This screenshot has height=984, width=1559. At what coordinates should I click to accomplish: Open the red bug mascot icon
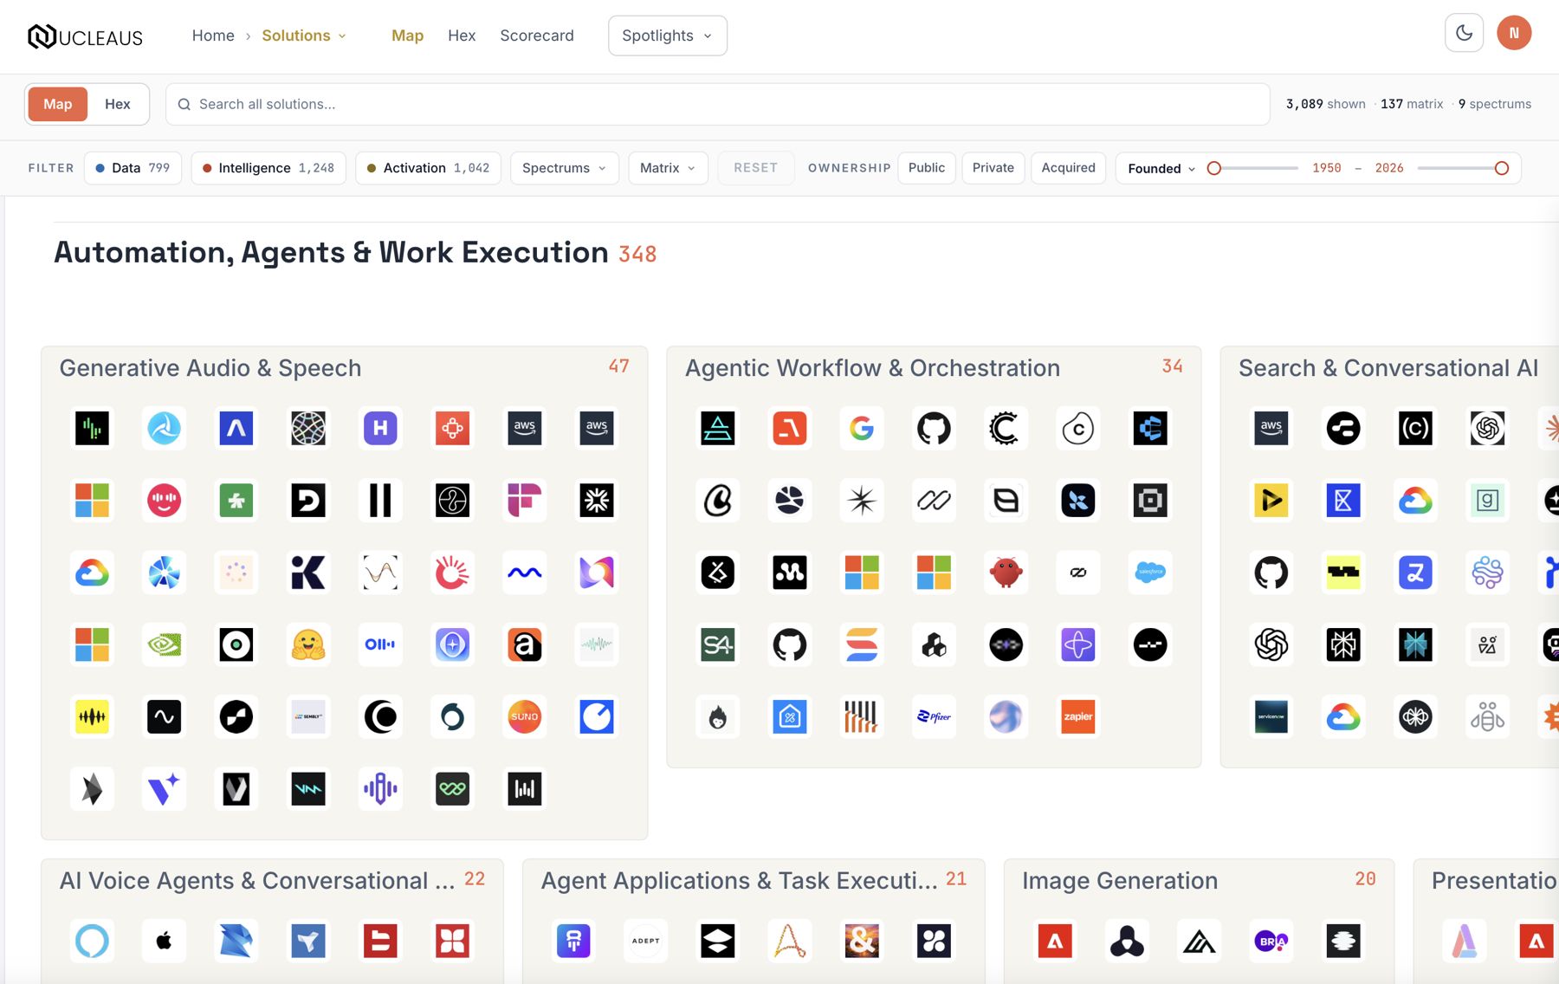coord(1006,572)
